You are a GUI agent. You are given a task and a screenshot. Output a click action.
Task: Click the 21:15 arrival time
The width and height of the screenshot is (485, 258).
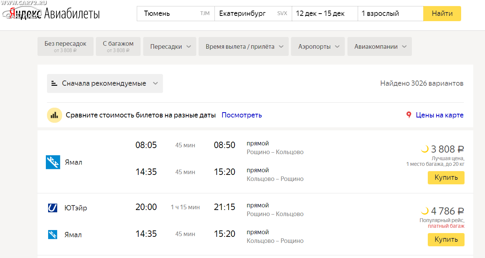coord(225,207)
